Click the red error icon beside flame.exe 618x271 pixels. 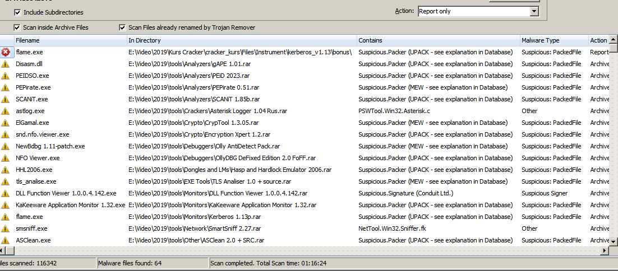(x=6, y=52)
